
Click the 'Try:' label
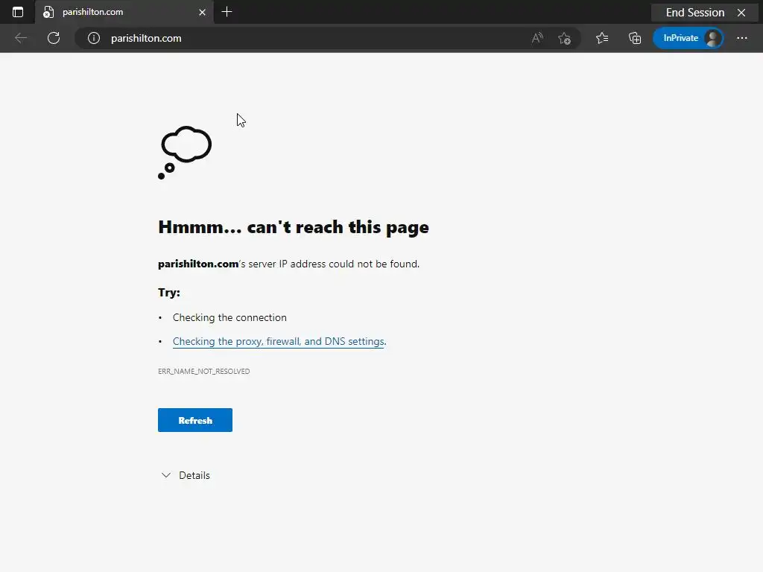(169, 292)
